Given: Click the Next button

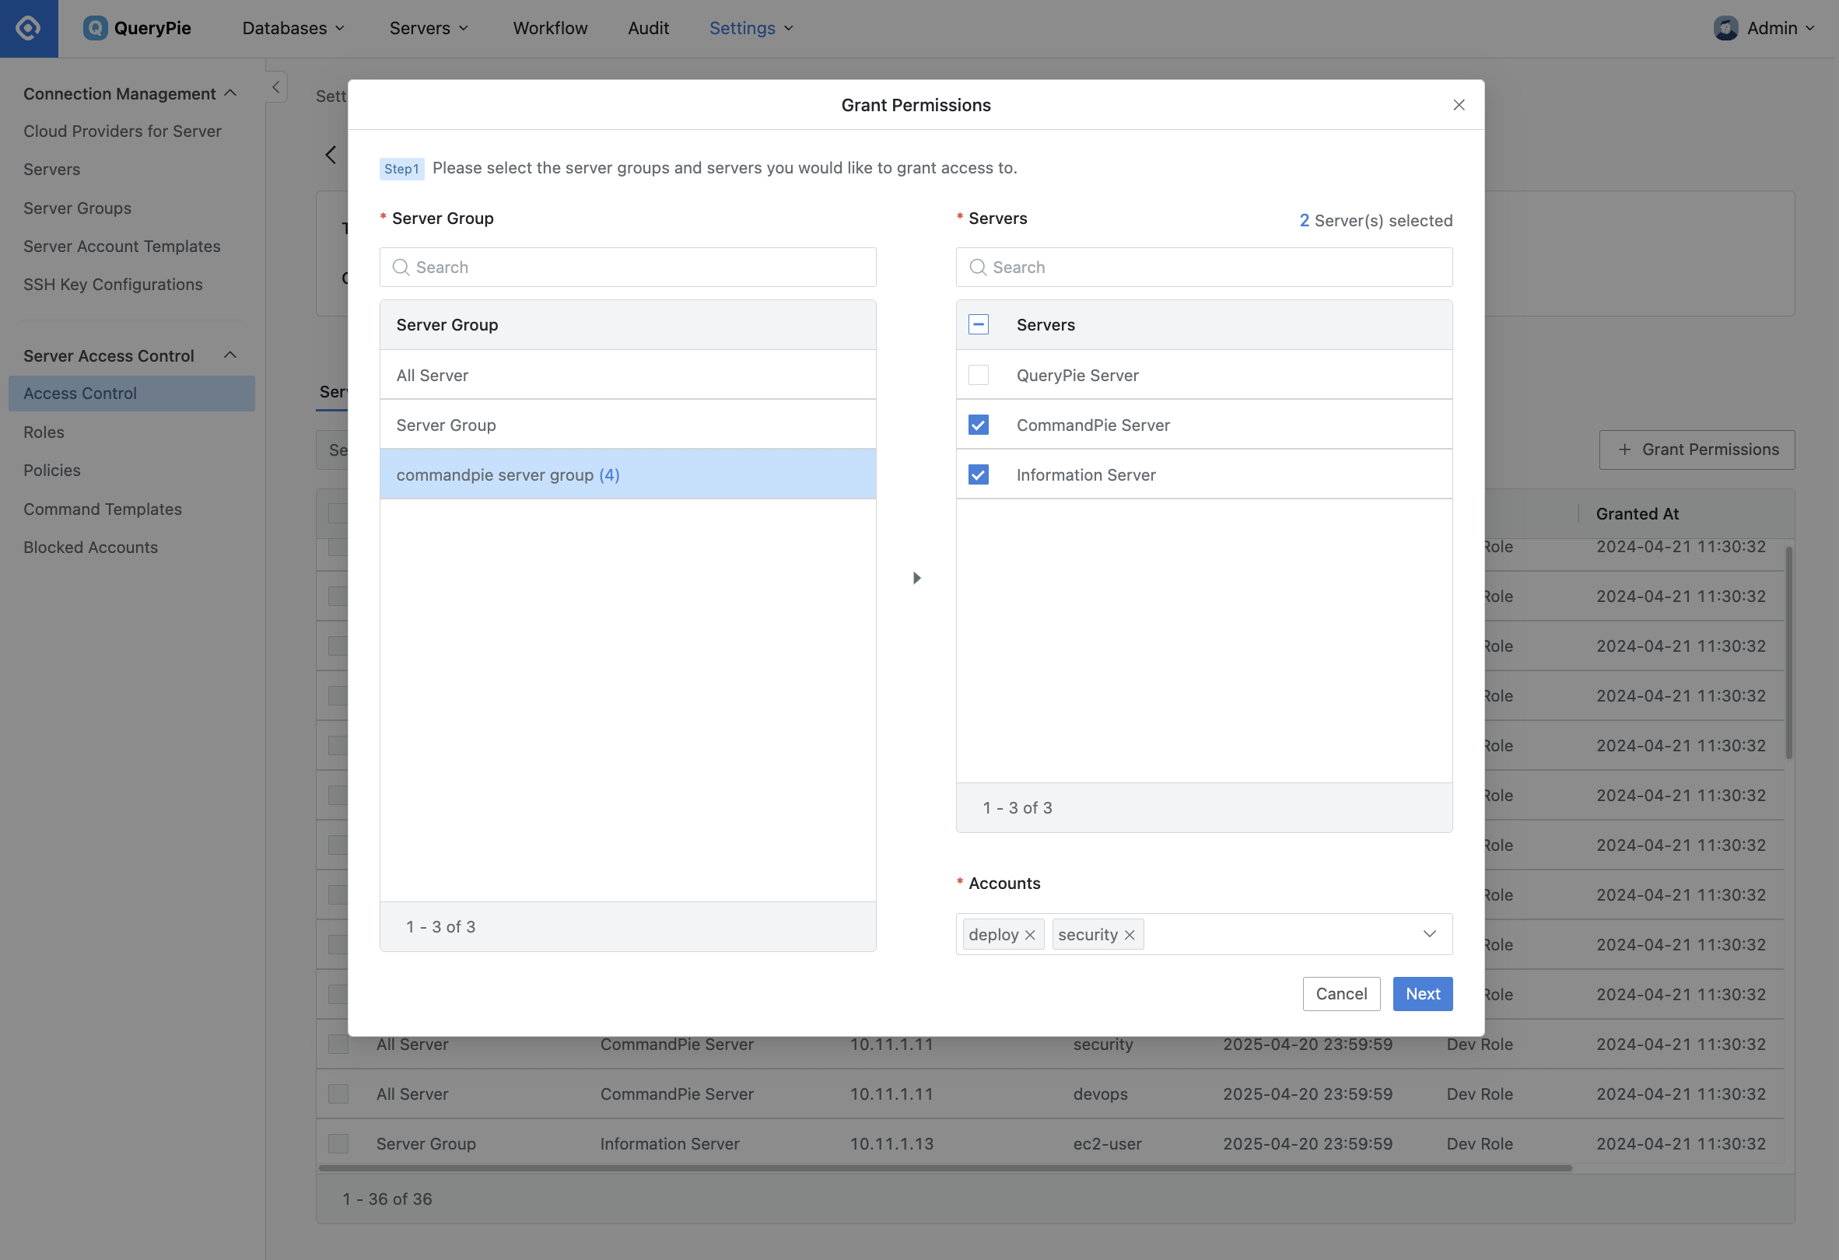Looking at the screenshot, I should [x=1422, y=994].
